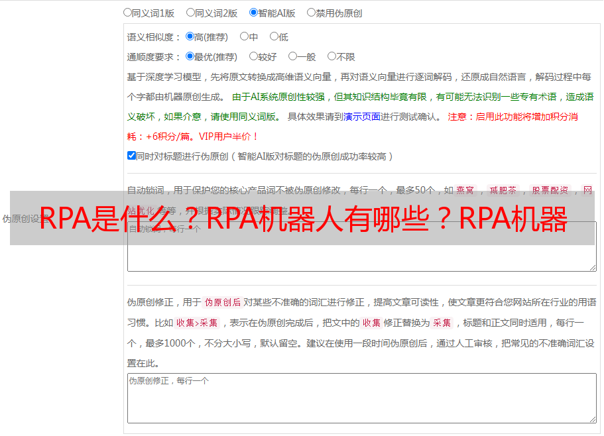604x436 pixels.
Task: Click the 燕窝 example tag
Action: (x=465, y=190)
